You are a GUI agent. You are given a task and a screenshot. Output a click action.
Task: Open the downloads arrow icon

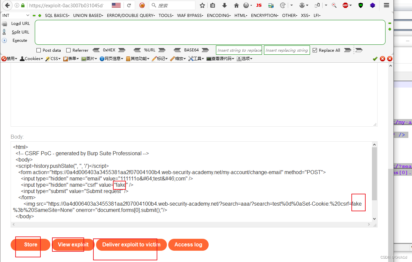click(x=225, y=5)
